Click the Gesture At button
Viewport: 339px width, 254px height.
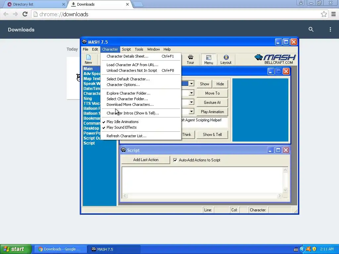coord(212,103)
